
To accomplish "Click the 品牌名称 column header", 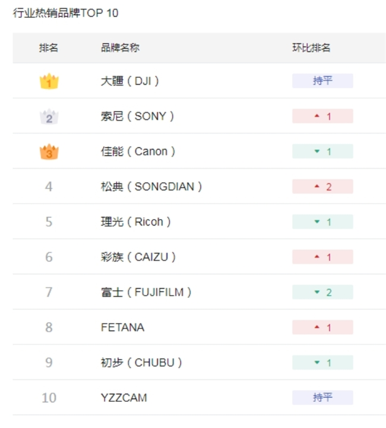I will click(x=120, y=48).
